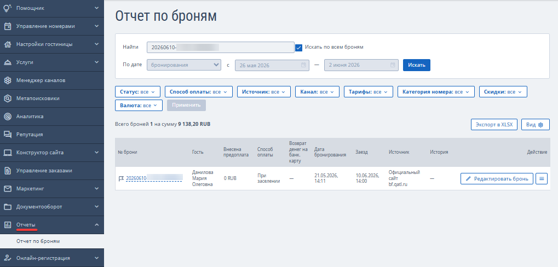Click the lightbulb icon next to Помощник
This screenshot has height=267, width=558.
8,8
